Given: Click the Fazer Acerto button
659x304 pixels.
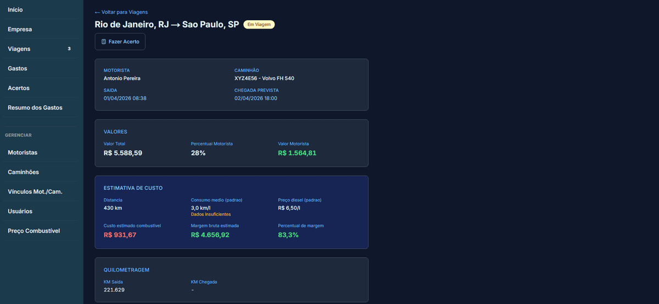Looking at the screenshot, I should (x=120, y=42).
